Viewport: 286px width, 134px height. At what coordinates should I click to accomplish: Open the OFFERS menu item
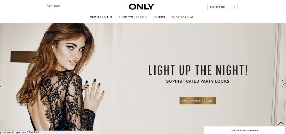159,17
